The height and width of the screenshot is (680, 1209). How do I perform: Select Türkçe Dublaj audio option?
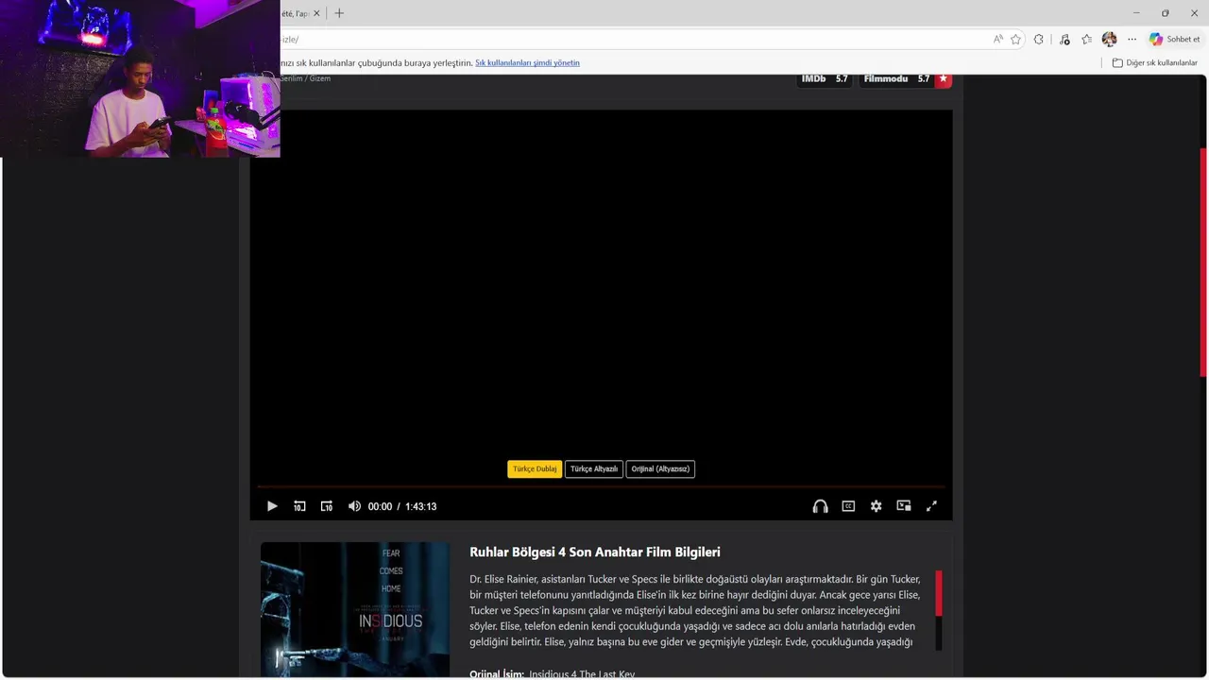click(x=535, y=468)
